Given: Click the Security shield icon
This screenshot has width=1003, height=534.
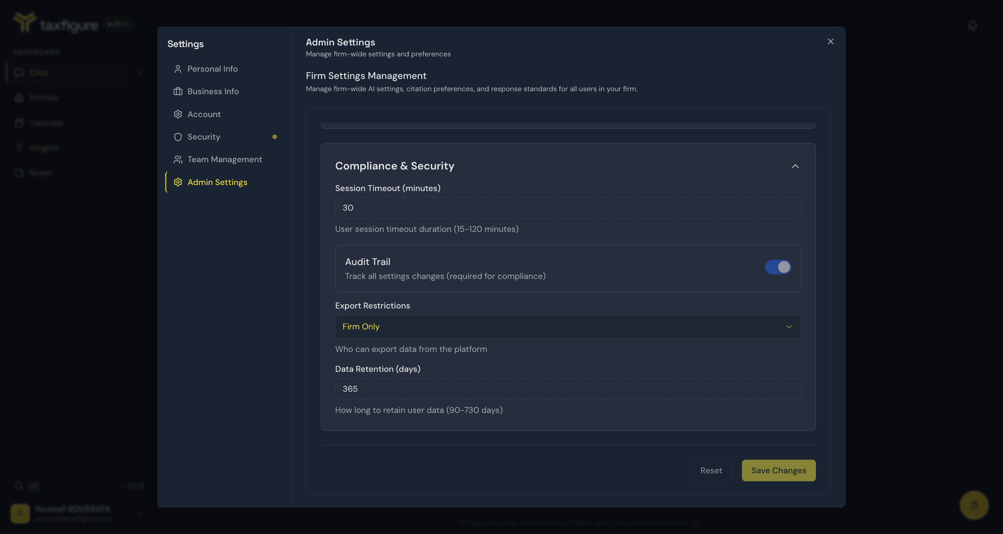Looking at the screenshot, I should [x=178, y=137].
